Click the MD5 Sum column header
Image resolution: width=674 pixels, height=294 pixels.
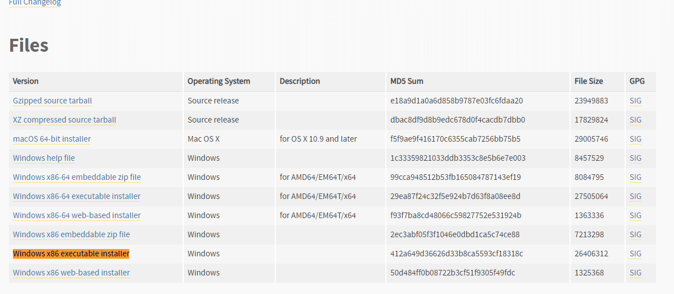407,81
